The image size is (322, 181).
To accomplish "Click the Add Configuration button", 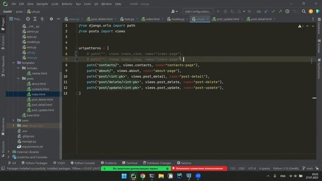I will [x=198, y=12].
